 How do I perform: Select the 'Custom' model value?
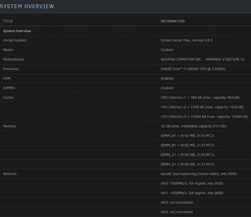167,50
